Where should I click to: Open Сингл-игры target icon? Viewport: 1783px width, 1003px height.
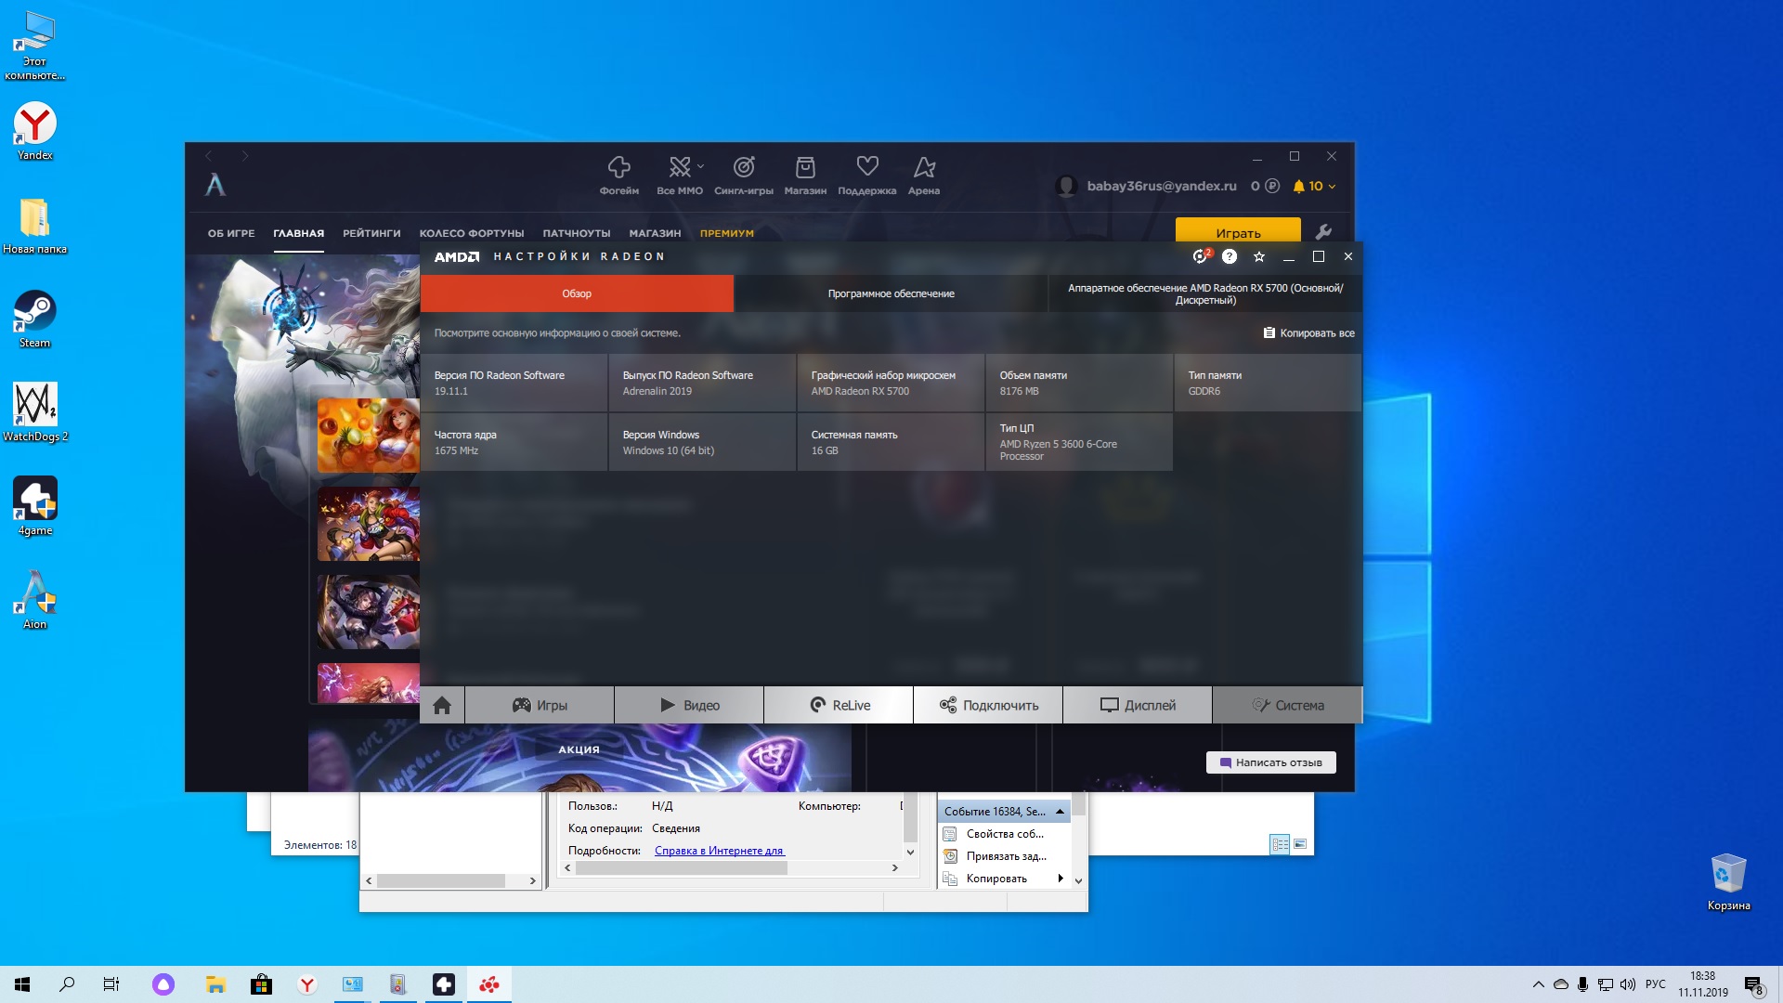[x=743, y=175]
